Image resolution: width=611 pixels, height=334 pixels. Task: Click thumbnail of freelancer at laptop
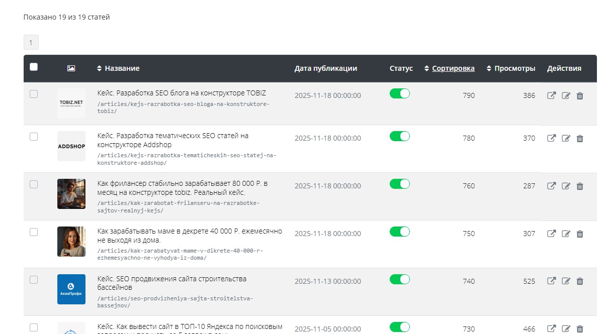(x=71, y=194)
